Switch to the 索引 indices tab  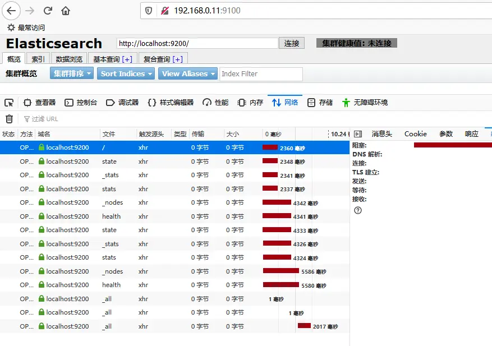(38, 59)
